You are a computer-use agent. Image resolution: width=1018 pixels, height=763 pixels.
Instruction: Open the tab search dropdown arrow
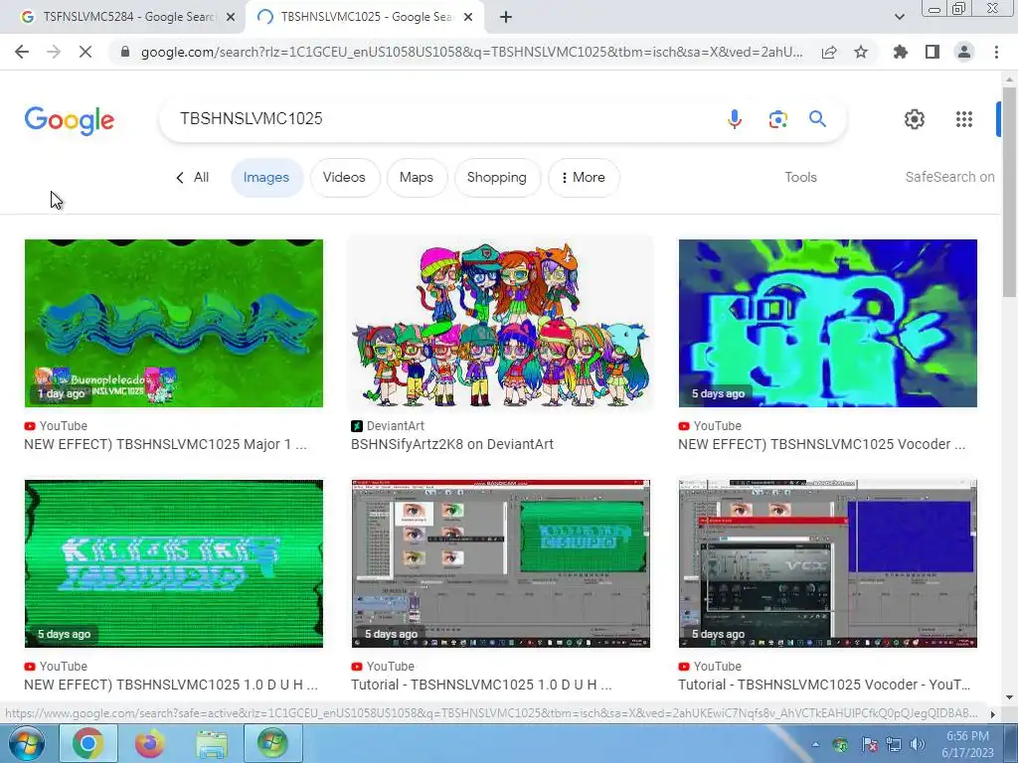point(899,17)
